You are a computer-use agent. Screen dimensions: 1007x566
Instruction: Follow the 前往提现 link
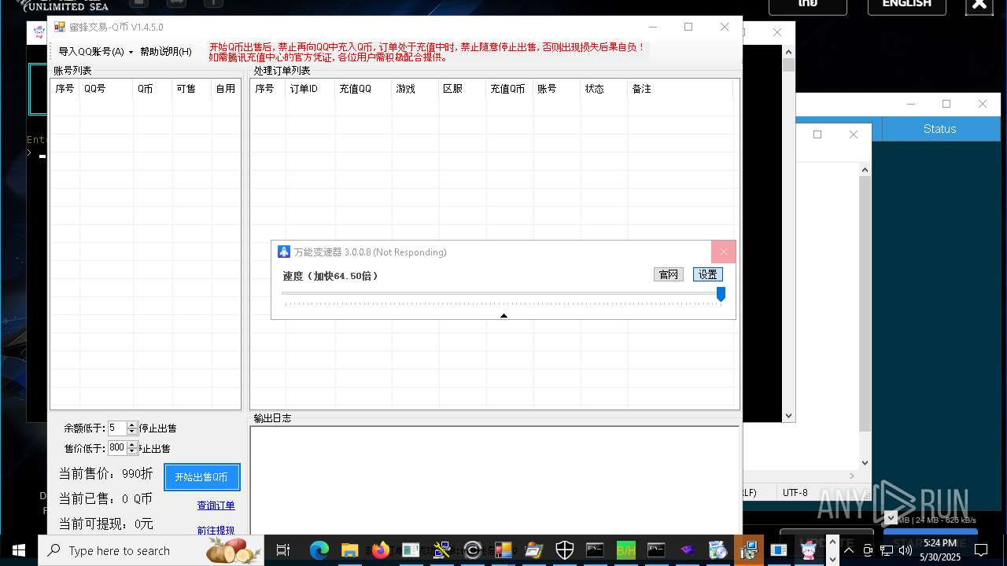pyautogui.click(x=216, y=530)
